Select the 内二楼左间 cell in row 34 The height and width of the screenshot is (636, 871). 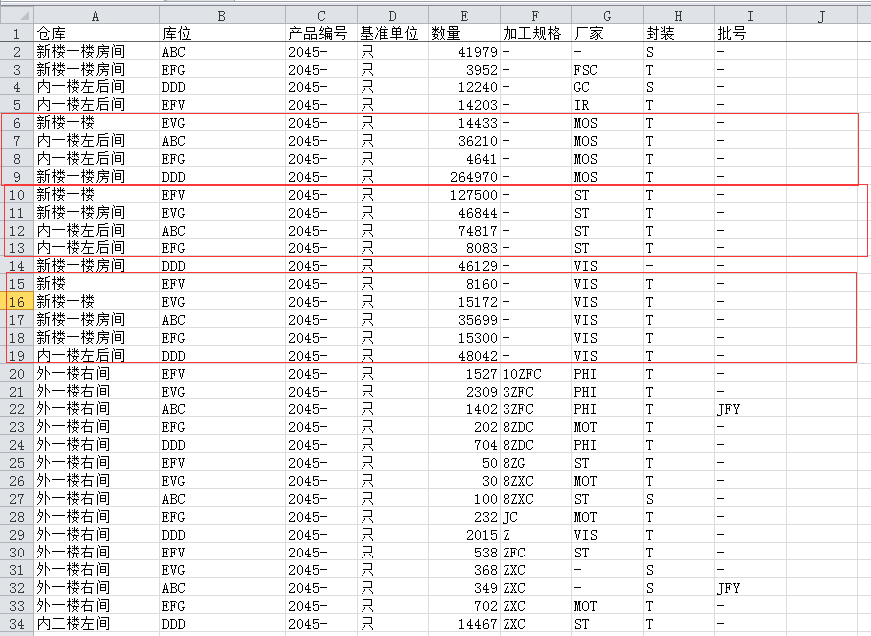coord(95,623)
